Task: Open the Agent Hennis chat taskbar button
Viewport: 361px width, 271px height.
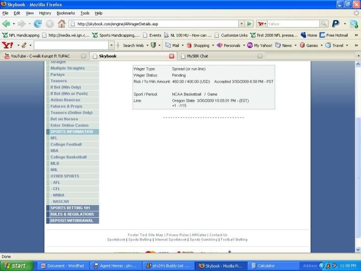Action: [x=115, y=266]
